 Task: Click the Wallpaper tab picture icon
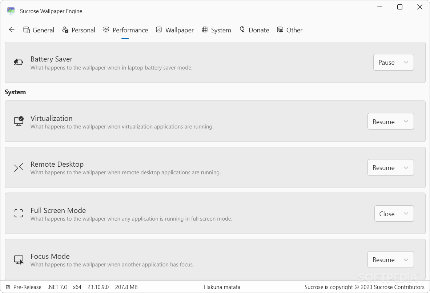pos(159,29)
